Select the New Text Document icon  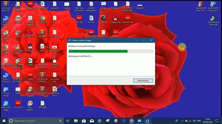[79, 6]
